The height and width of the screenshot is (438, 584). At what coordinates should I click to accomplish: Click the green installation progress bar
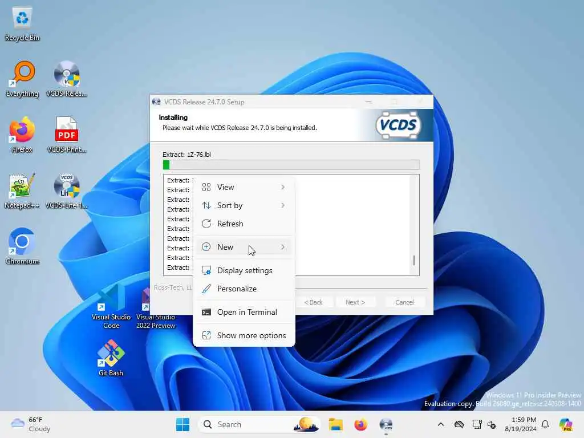click(x=291, y=165)
